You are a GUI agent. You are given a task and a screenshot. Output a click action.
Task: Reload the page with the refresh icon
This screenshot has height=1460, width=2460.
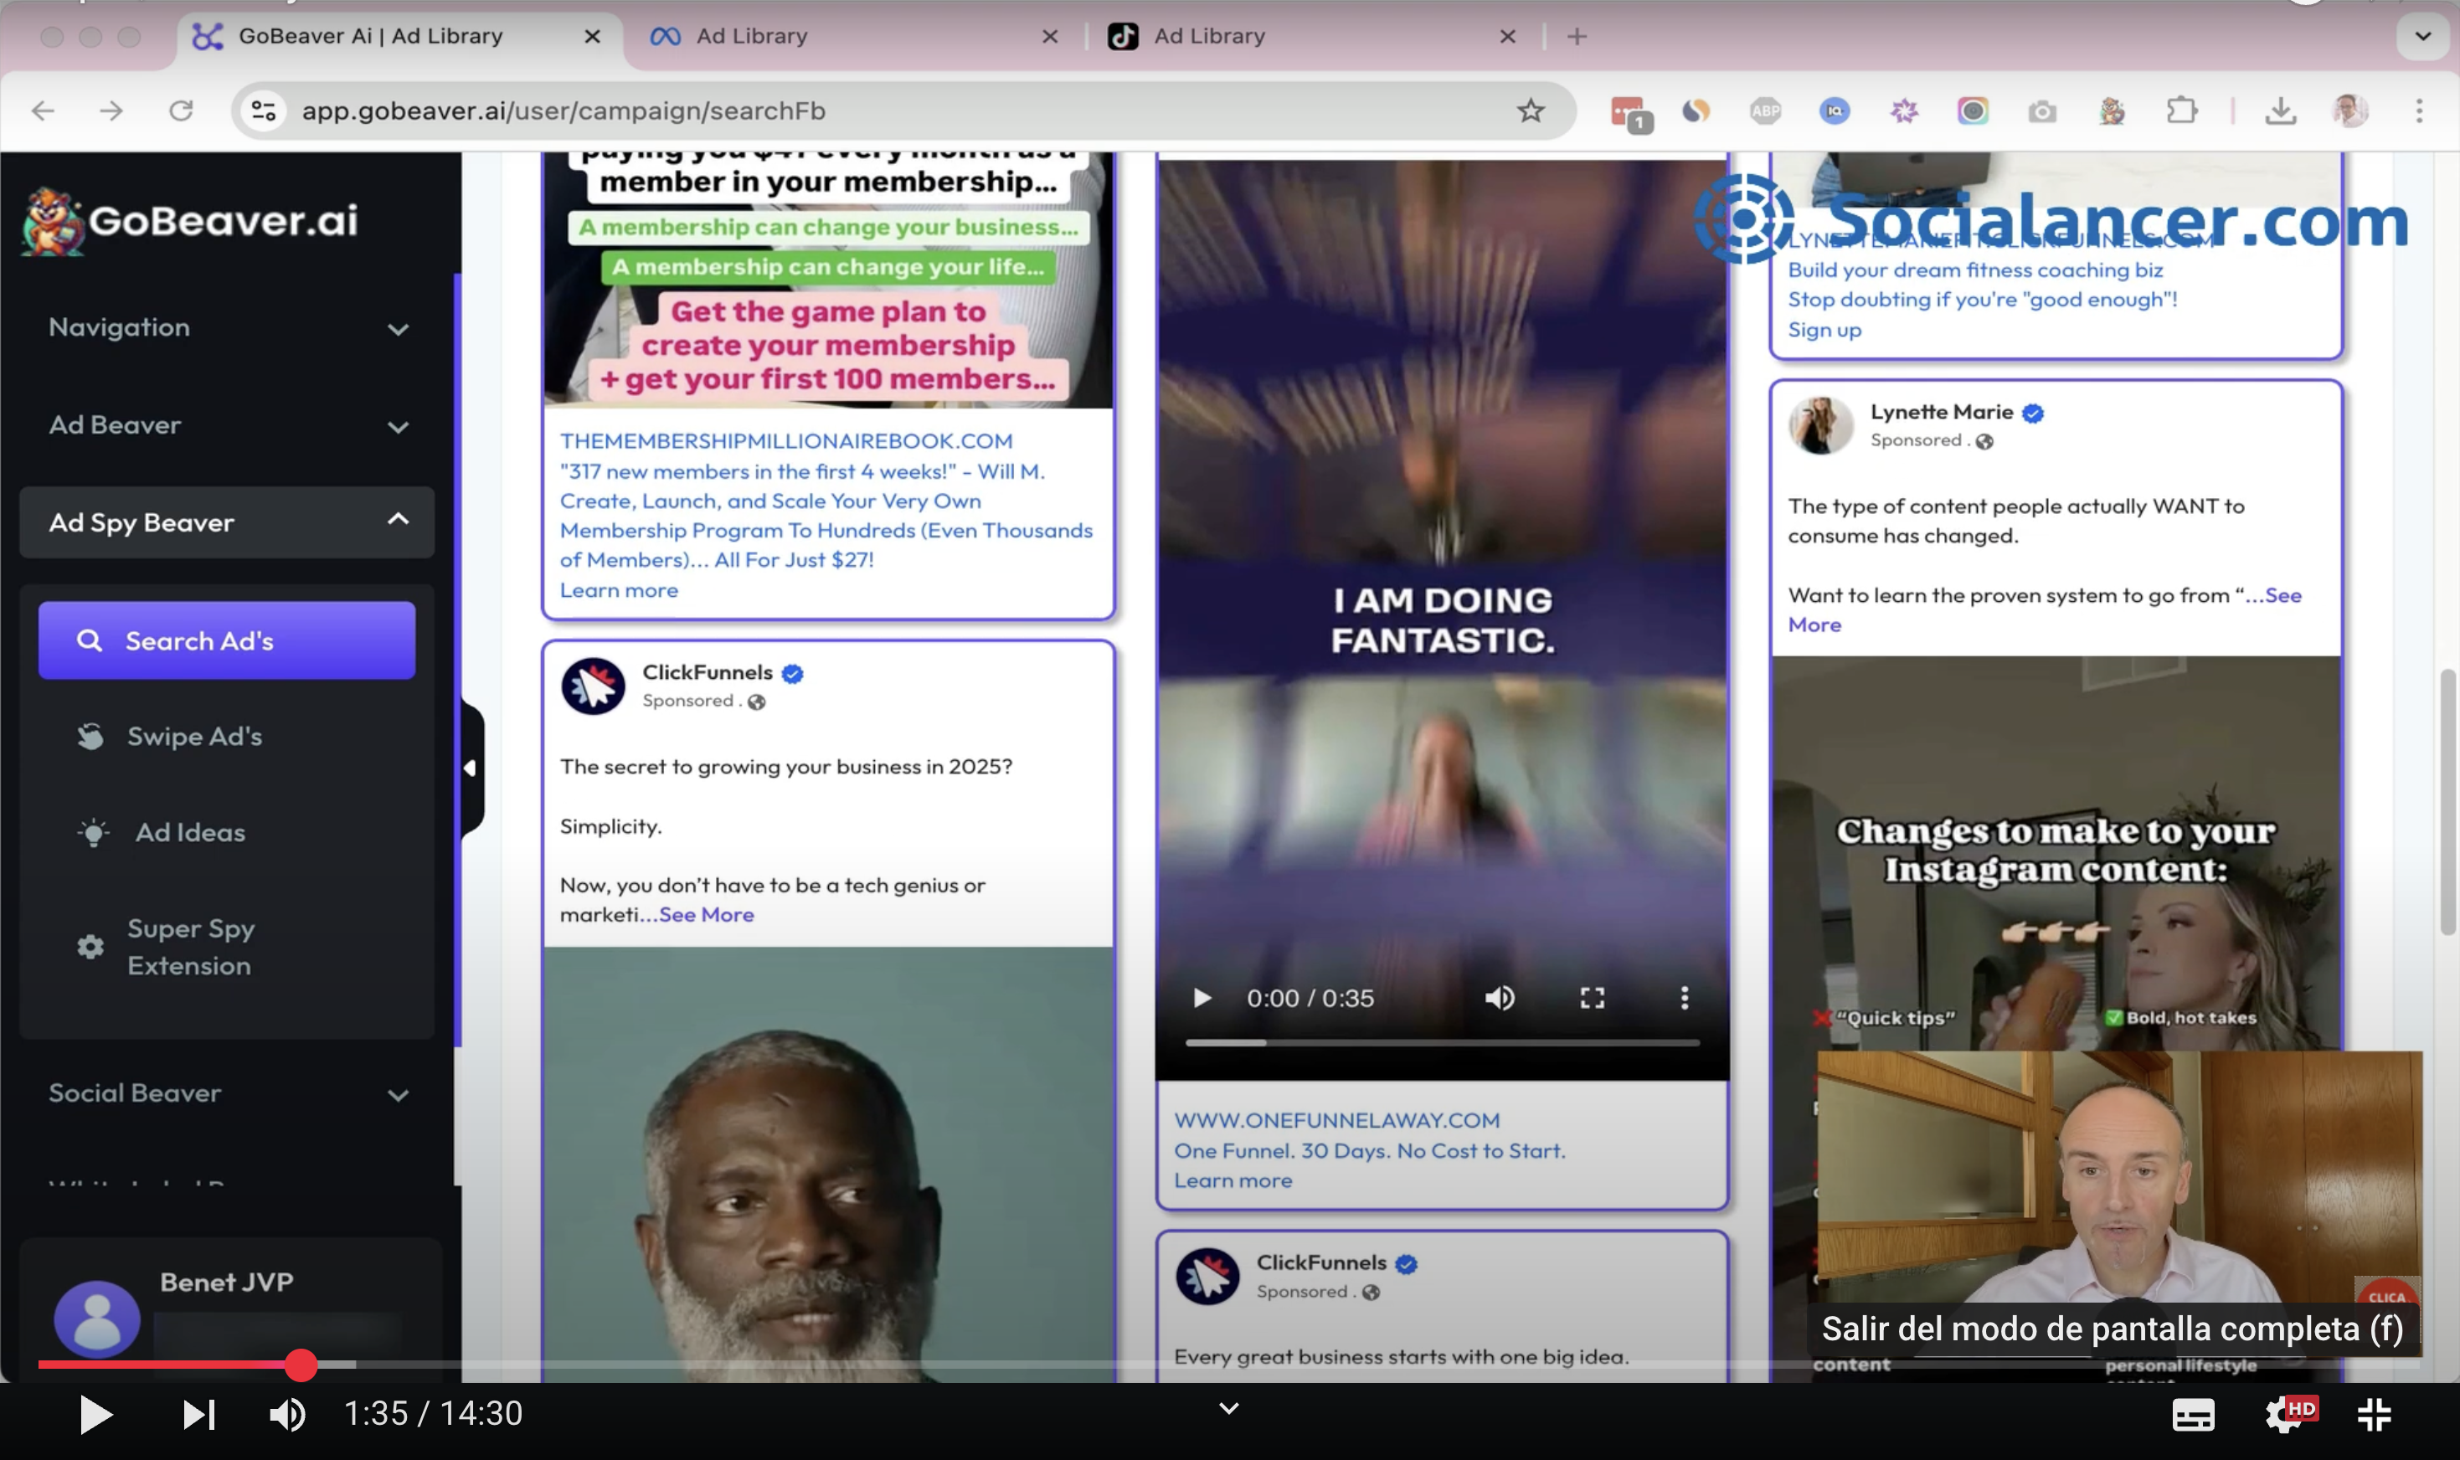pos(181,111)
